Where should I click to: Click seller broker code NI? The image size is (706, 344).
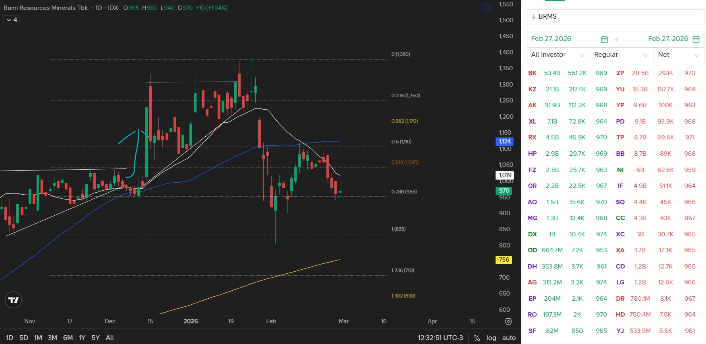click(x=620, y=170)
